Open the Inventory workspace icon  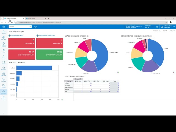pos(4,86)
